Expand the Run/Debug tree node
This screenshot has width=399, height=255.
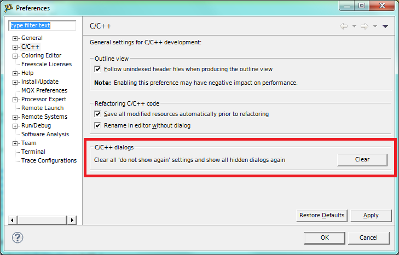[15, 126]
